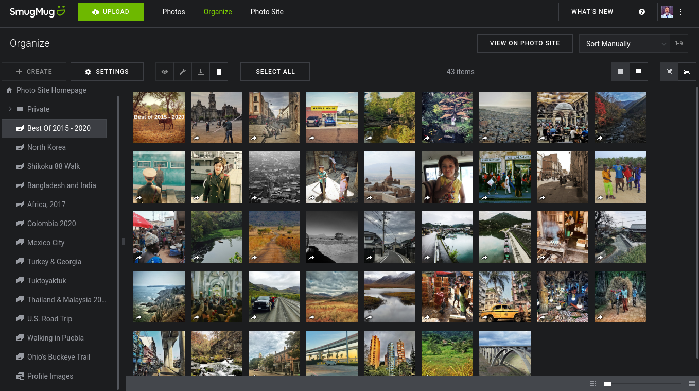
Task: Open the account menu beside the profile avatar
Action: (680, 12)
